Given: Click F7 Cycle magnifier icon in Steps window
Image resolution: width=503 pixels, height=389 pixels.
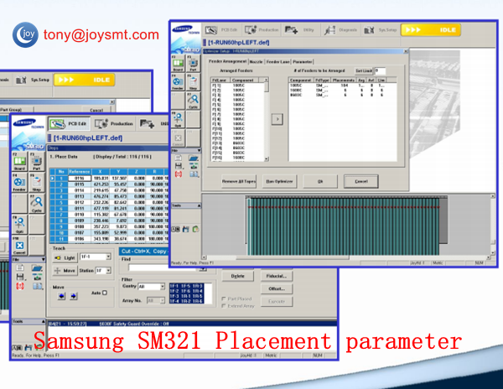Looking at the screenshot, I should [x=37, y=204].
